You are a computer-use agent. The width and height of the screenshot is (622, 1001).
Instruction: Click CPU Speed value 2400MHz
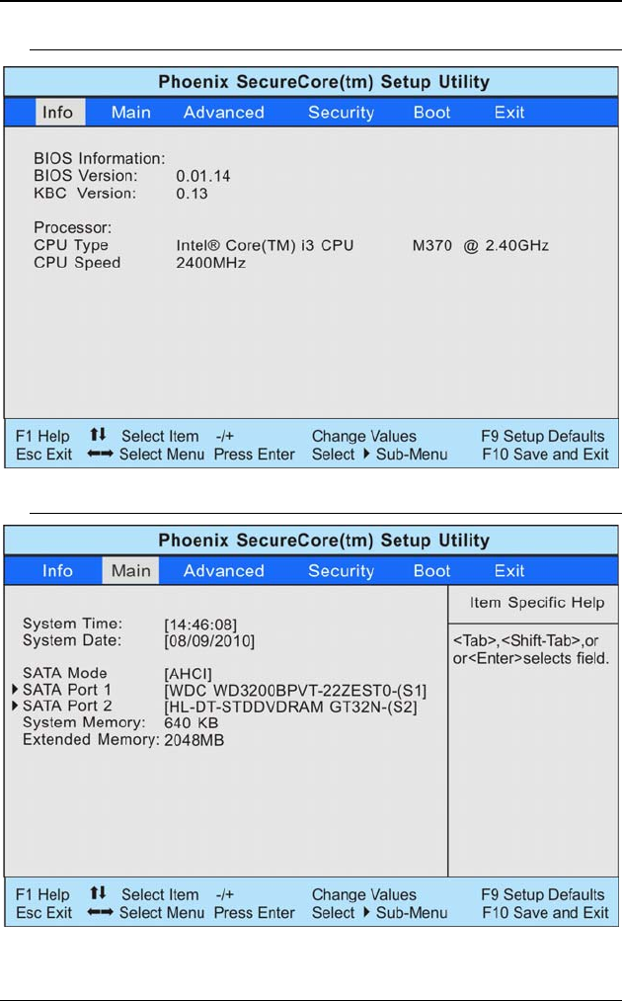click(210, 263)
